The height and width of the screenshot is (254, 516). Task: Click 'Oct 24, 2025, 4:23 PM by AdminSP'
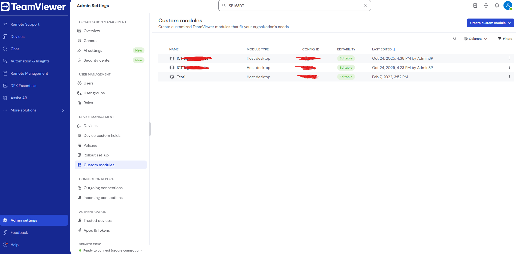tap(402, 68)
